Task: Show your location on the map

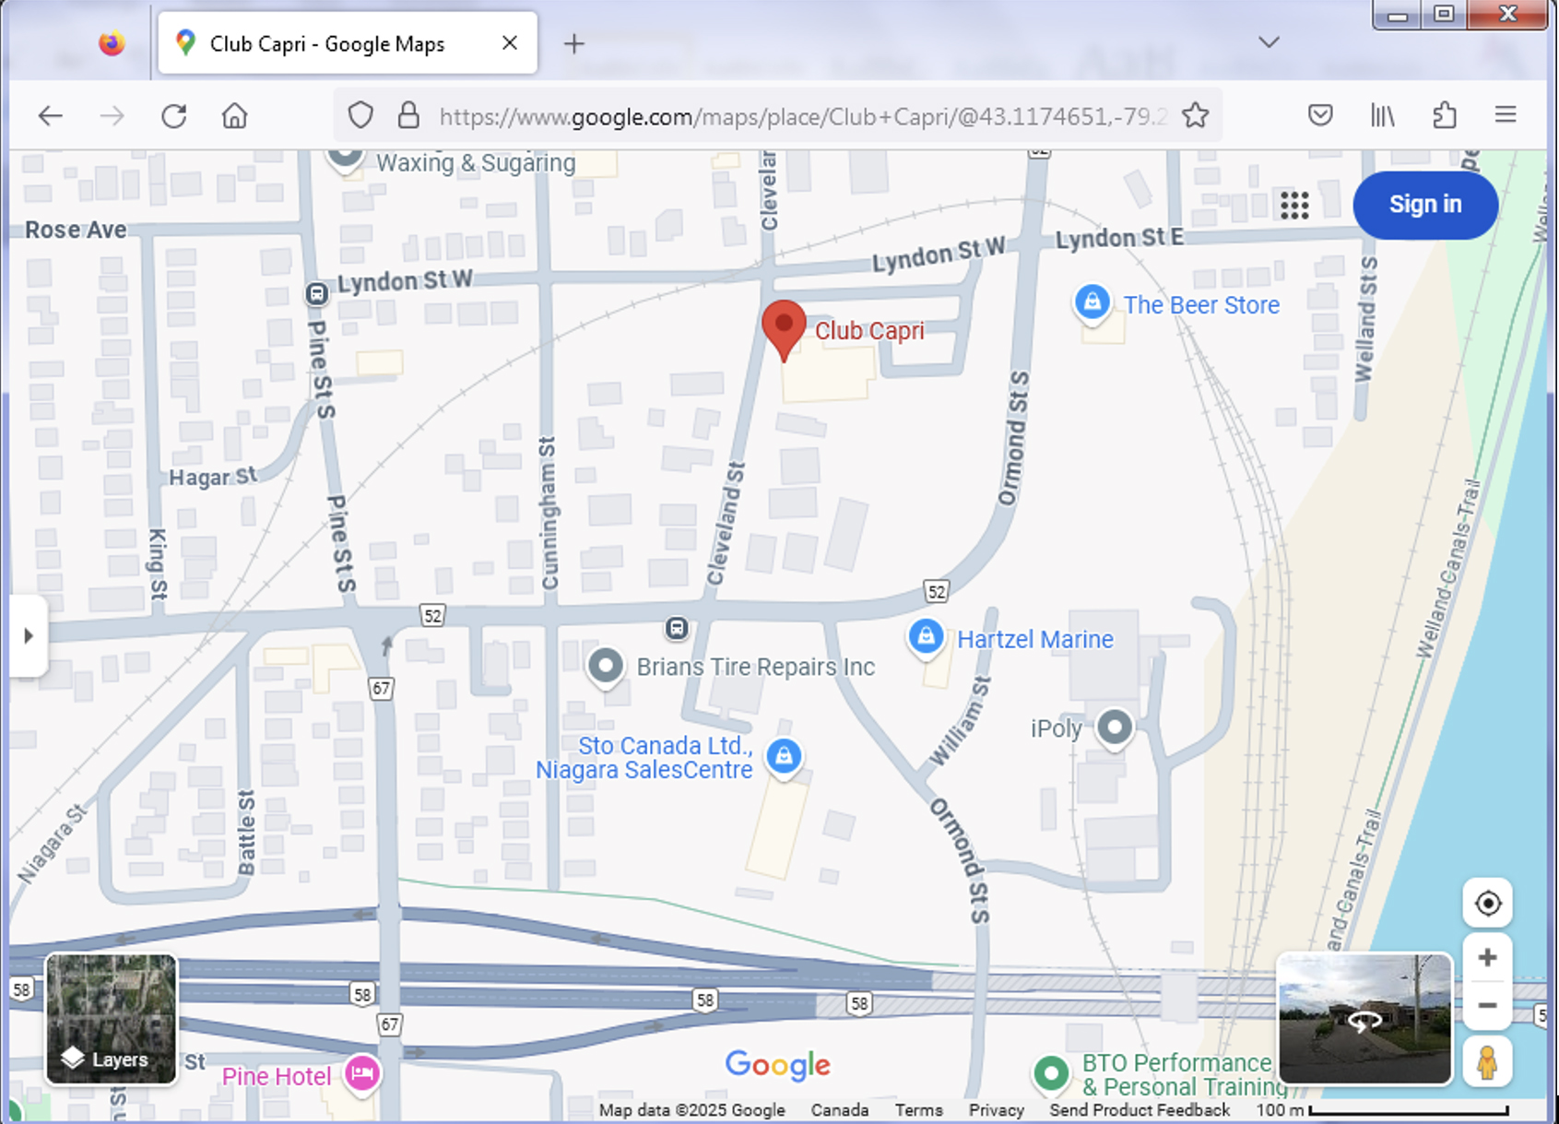Action: tap(1487, 904)
